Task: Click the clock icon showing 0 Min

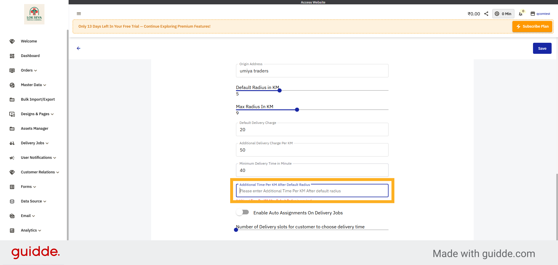Action: [x=497, y=14]
